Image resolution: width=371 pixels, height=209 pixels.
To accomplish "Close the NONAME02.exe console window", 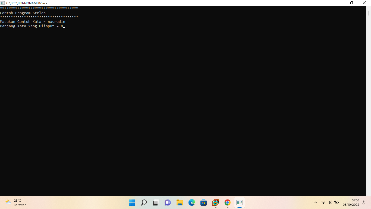I will coord(364,3).
